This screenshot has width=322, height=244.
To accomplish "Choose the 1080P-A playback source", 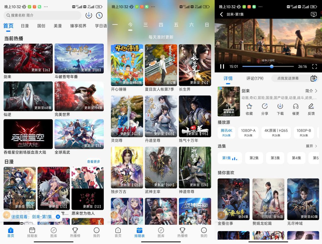I will [x=248, y=133].
